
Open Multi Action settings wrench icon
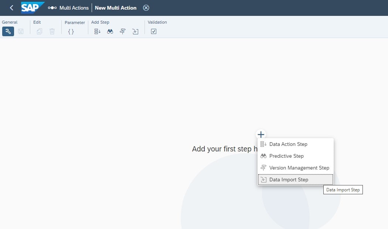pyautogui.click(x=8, y=31)
